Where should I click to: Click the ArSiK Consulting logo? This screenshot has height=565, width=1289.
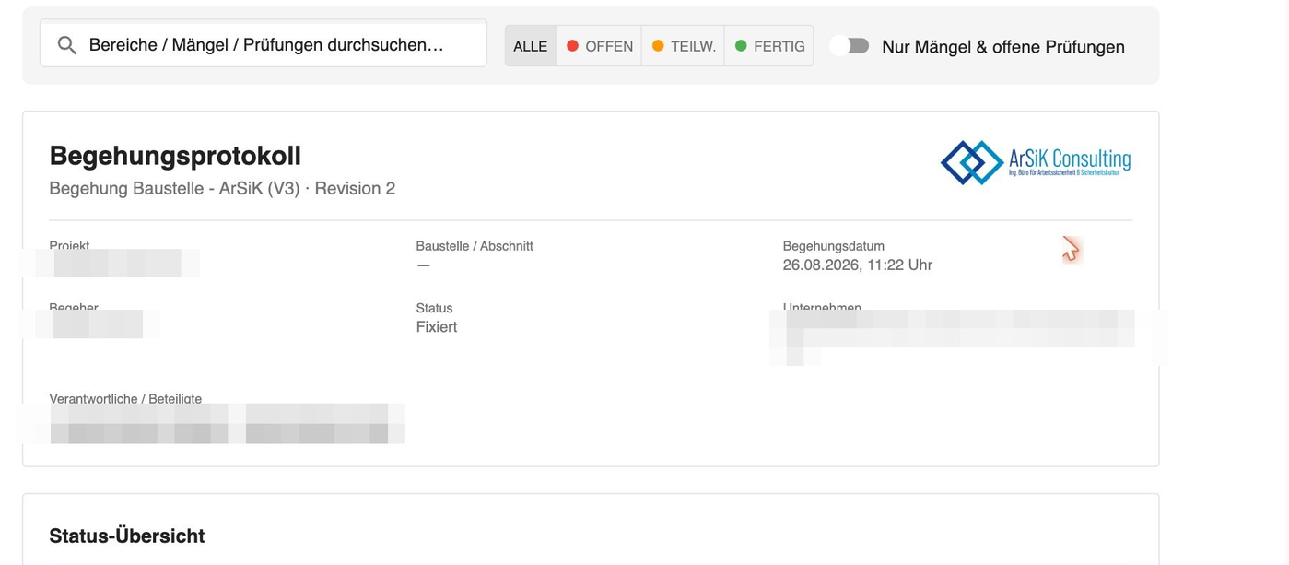tap(1036, 162)
